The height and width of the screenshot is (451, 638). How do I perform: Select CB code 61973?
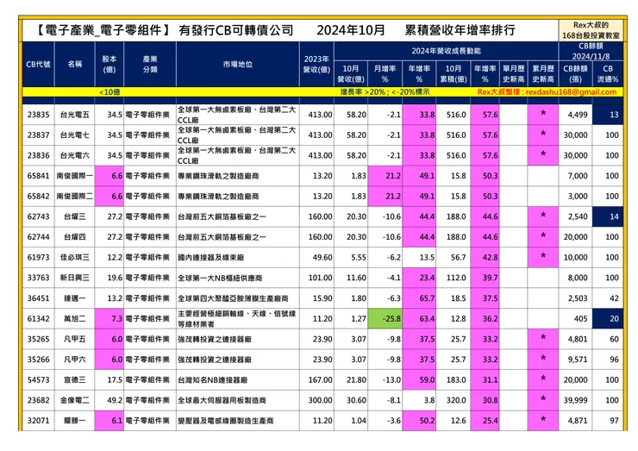tap(38, 257)
